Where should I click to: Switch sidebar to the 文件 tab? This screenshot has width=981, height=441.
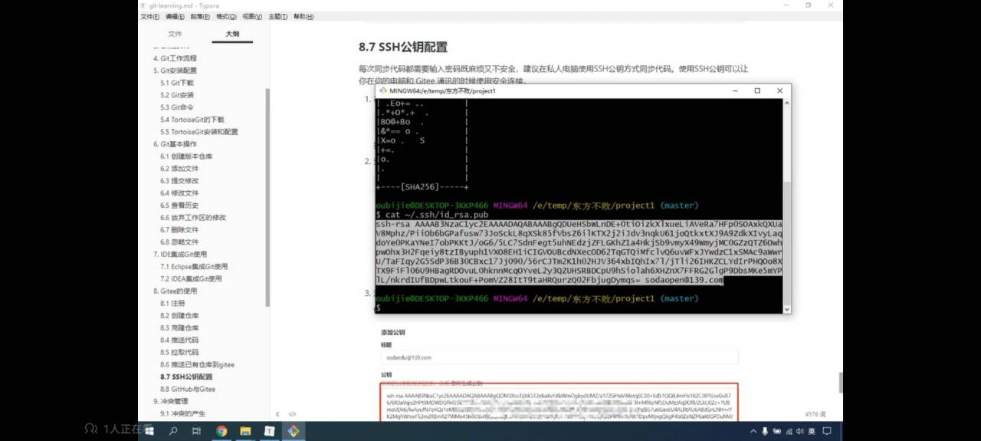[x=175, y=34]
